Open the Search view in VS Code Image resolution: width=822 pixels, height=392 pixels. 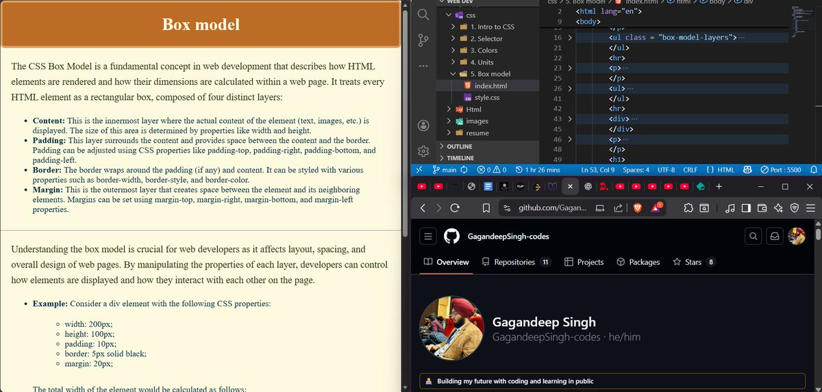coord(423,14)
